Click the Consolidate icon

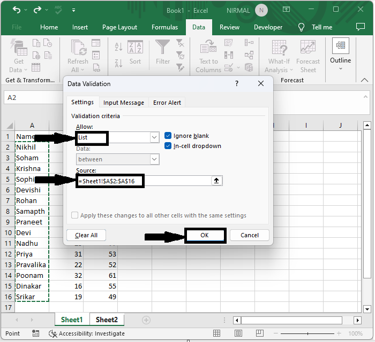click(x=249, y=43)
